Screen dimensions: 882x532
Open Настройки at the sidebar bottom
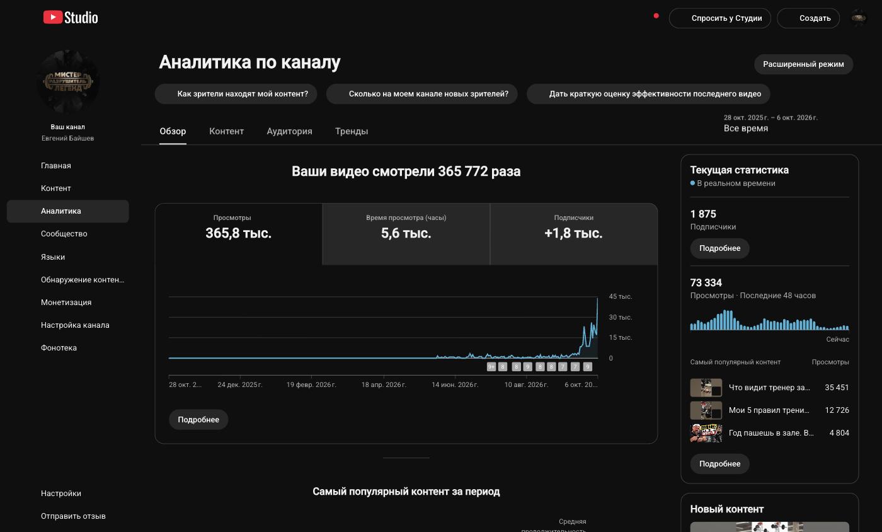coord(67,494)
